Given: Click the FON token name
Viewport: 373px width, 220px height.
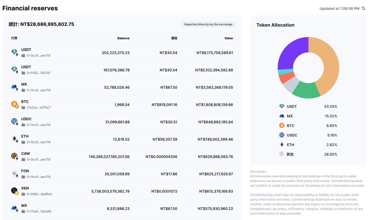Looking at the screenshot, I should (25, 171).
